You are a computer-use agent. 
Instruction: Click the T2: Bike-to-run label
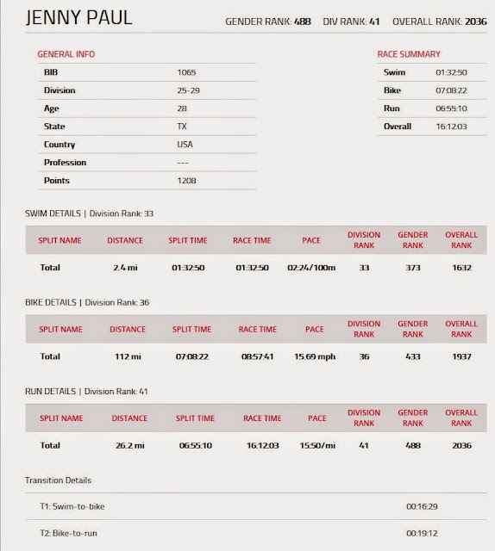(x=68, y=533)
